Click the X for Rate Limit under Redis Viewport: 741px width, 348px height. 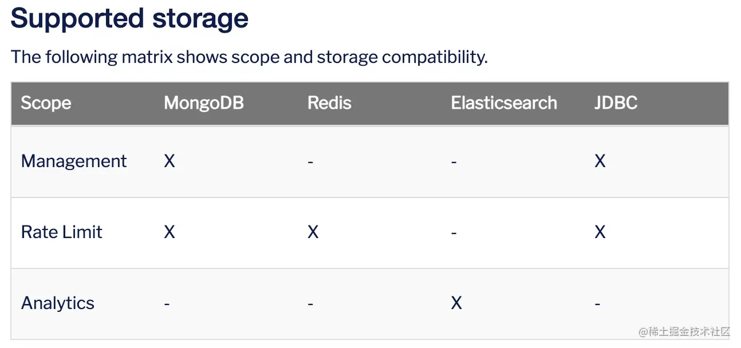(313, 232)
